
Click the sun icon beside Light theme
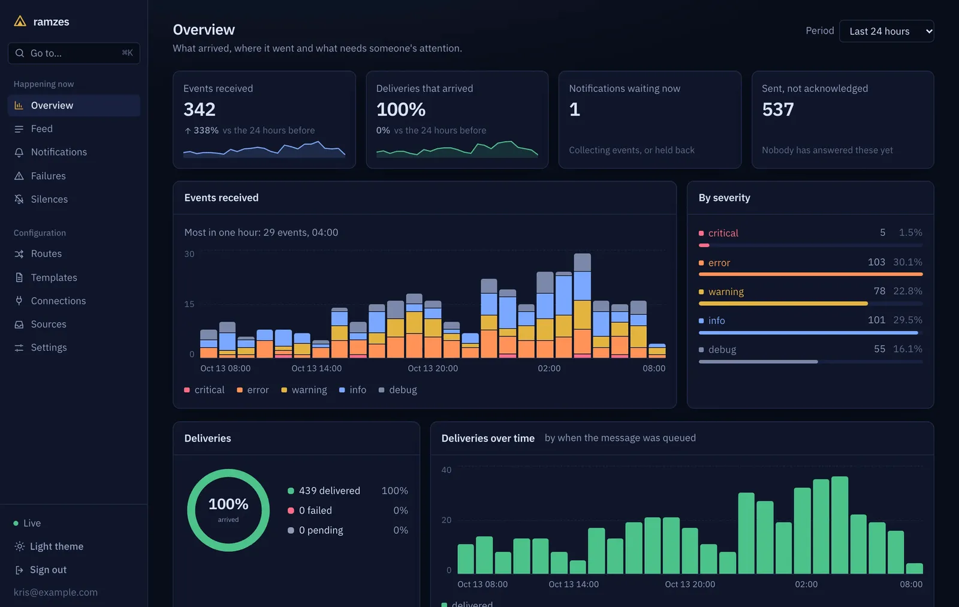19,546
